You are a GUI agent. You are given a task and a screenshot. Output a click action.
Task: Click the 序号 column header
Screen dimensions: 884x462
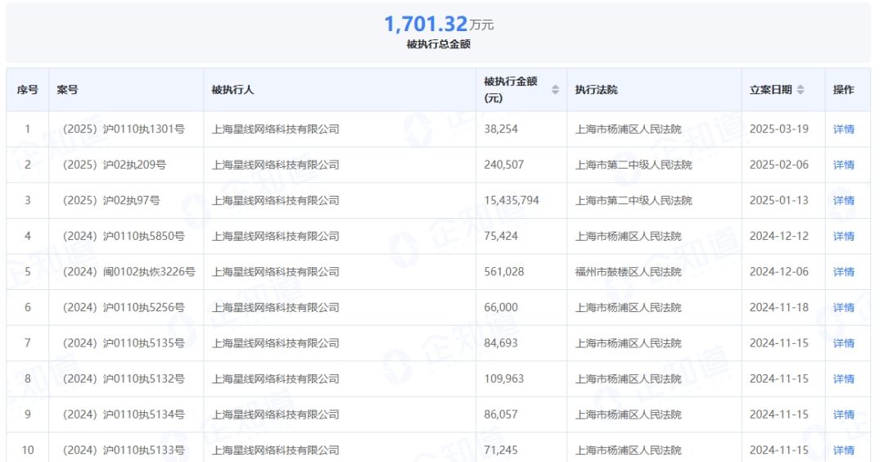pyautogui.click(x=27, y=89)
